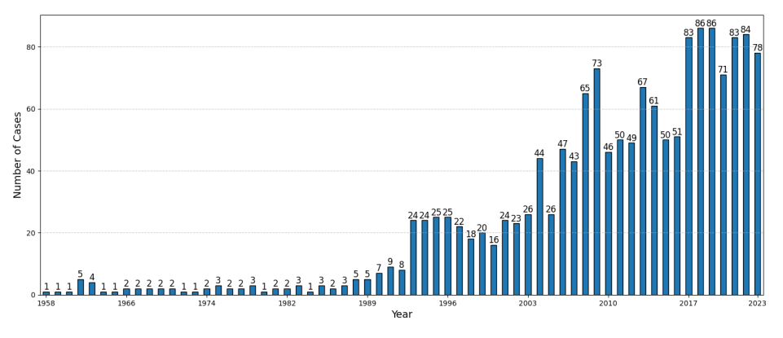The image size is (783, 338).
Task: Select the 1966 x-axis tick label
Action: (x=126, y=303)
